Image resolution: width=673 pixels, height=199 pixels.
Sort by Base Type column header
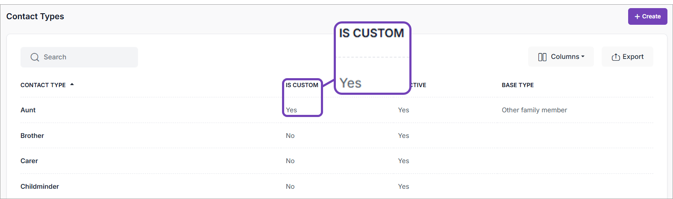[517, 85]
